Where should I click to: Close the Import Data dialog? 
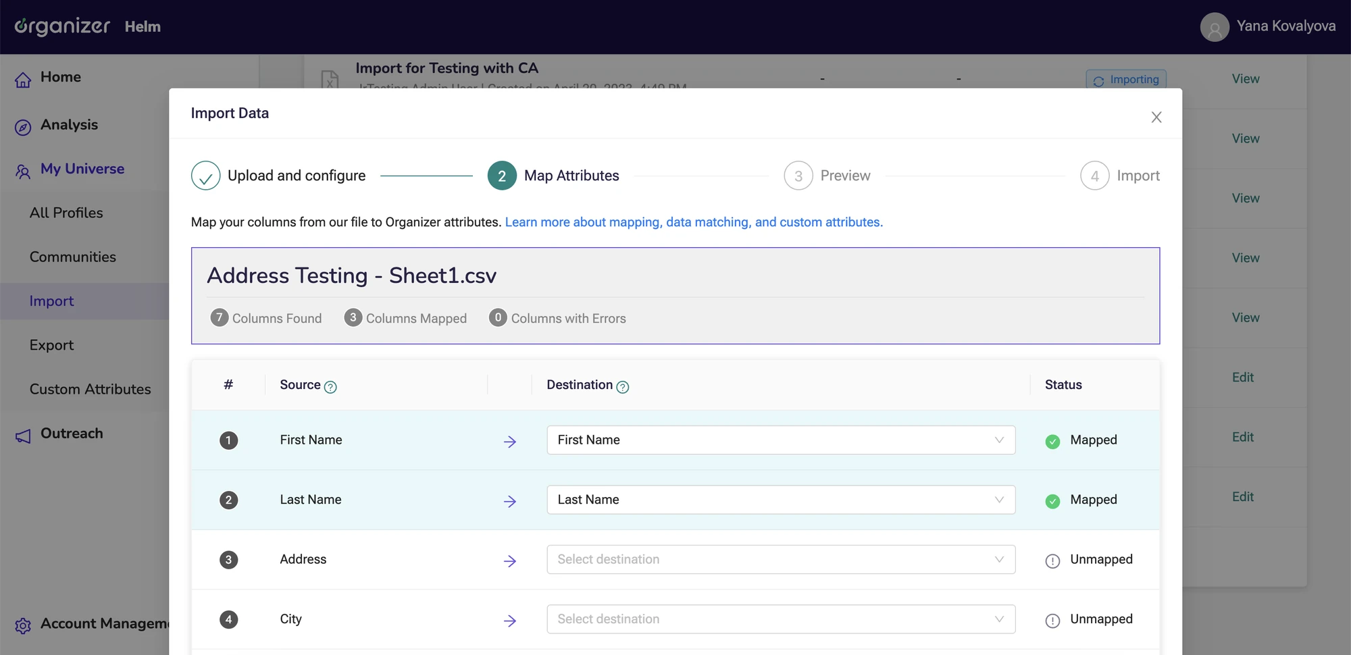click(x=1156, y=117)
